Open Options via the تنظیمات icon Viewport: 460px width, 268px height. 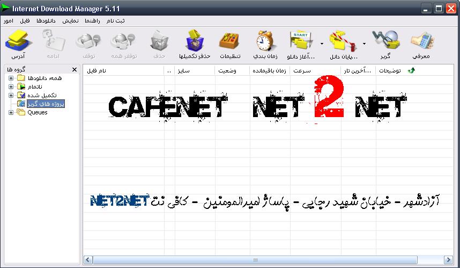(x=229, y=41)
